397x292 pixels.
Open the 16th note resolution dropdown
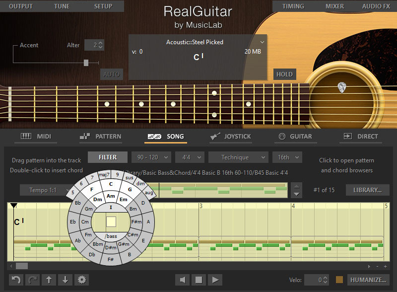click(x=287, y=157)
